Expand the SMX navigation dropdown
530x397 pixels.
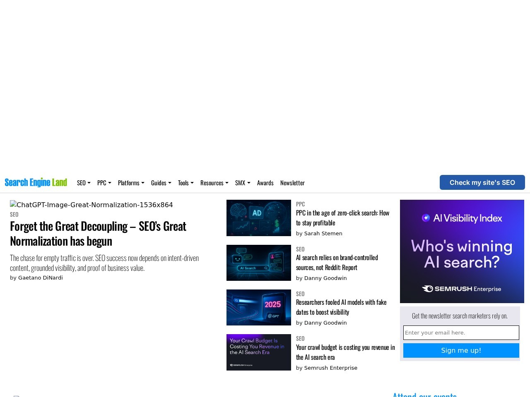pos(242,183)
